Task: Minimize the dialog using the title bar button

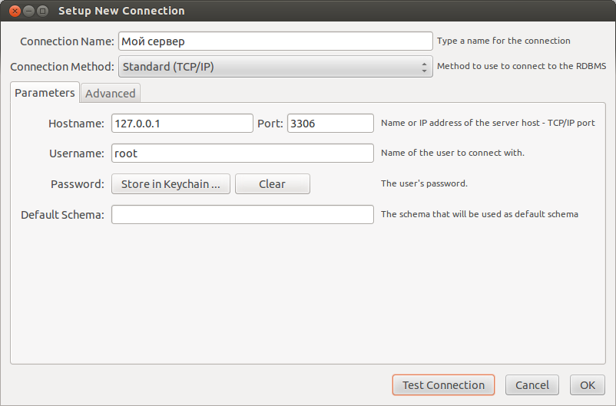Action: pos(28,11)
